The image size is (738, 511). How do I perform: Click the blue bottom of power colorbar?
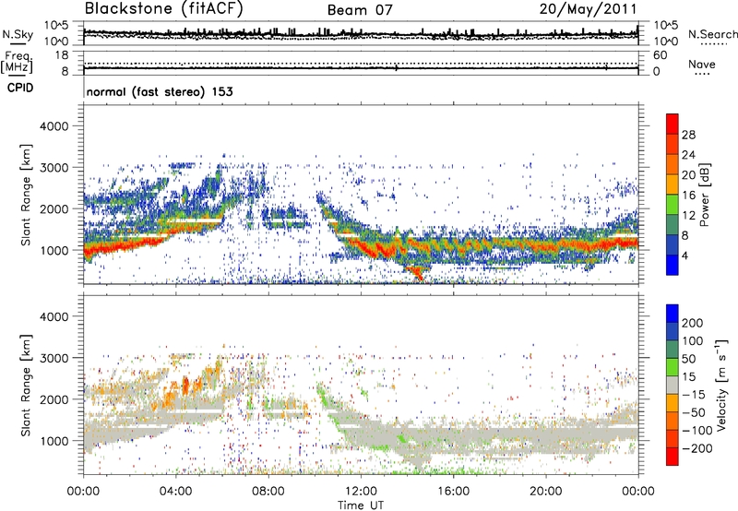coord(673,265)
